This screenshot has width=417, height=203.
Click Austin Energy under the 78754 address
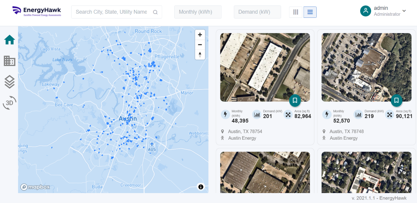[242, 138]
